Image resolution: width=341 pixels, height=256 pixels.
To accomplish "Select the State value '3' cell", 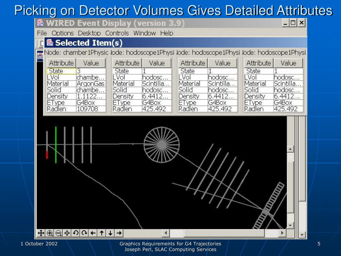I will click(91, 71).
